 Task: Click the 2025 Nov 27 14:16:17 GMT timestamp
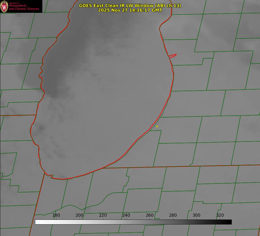coord(130,10)
